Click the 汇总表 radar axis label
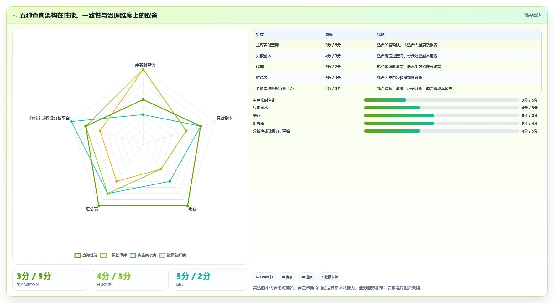Image resolution: width=554 pixels, height=303 pixels. [x=92, y=209]
